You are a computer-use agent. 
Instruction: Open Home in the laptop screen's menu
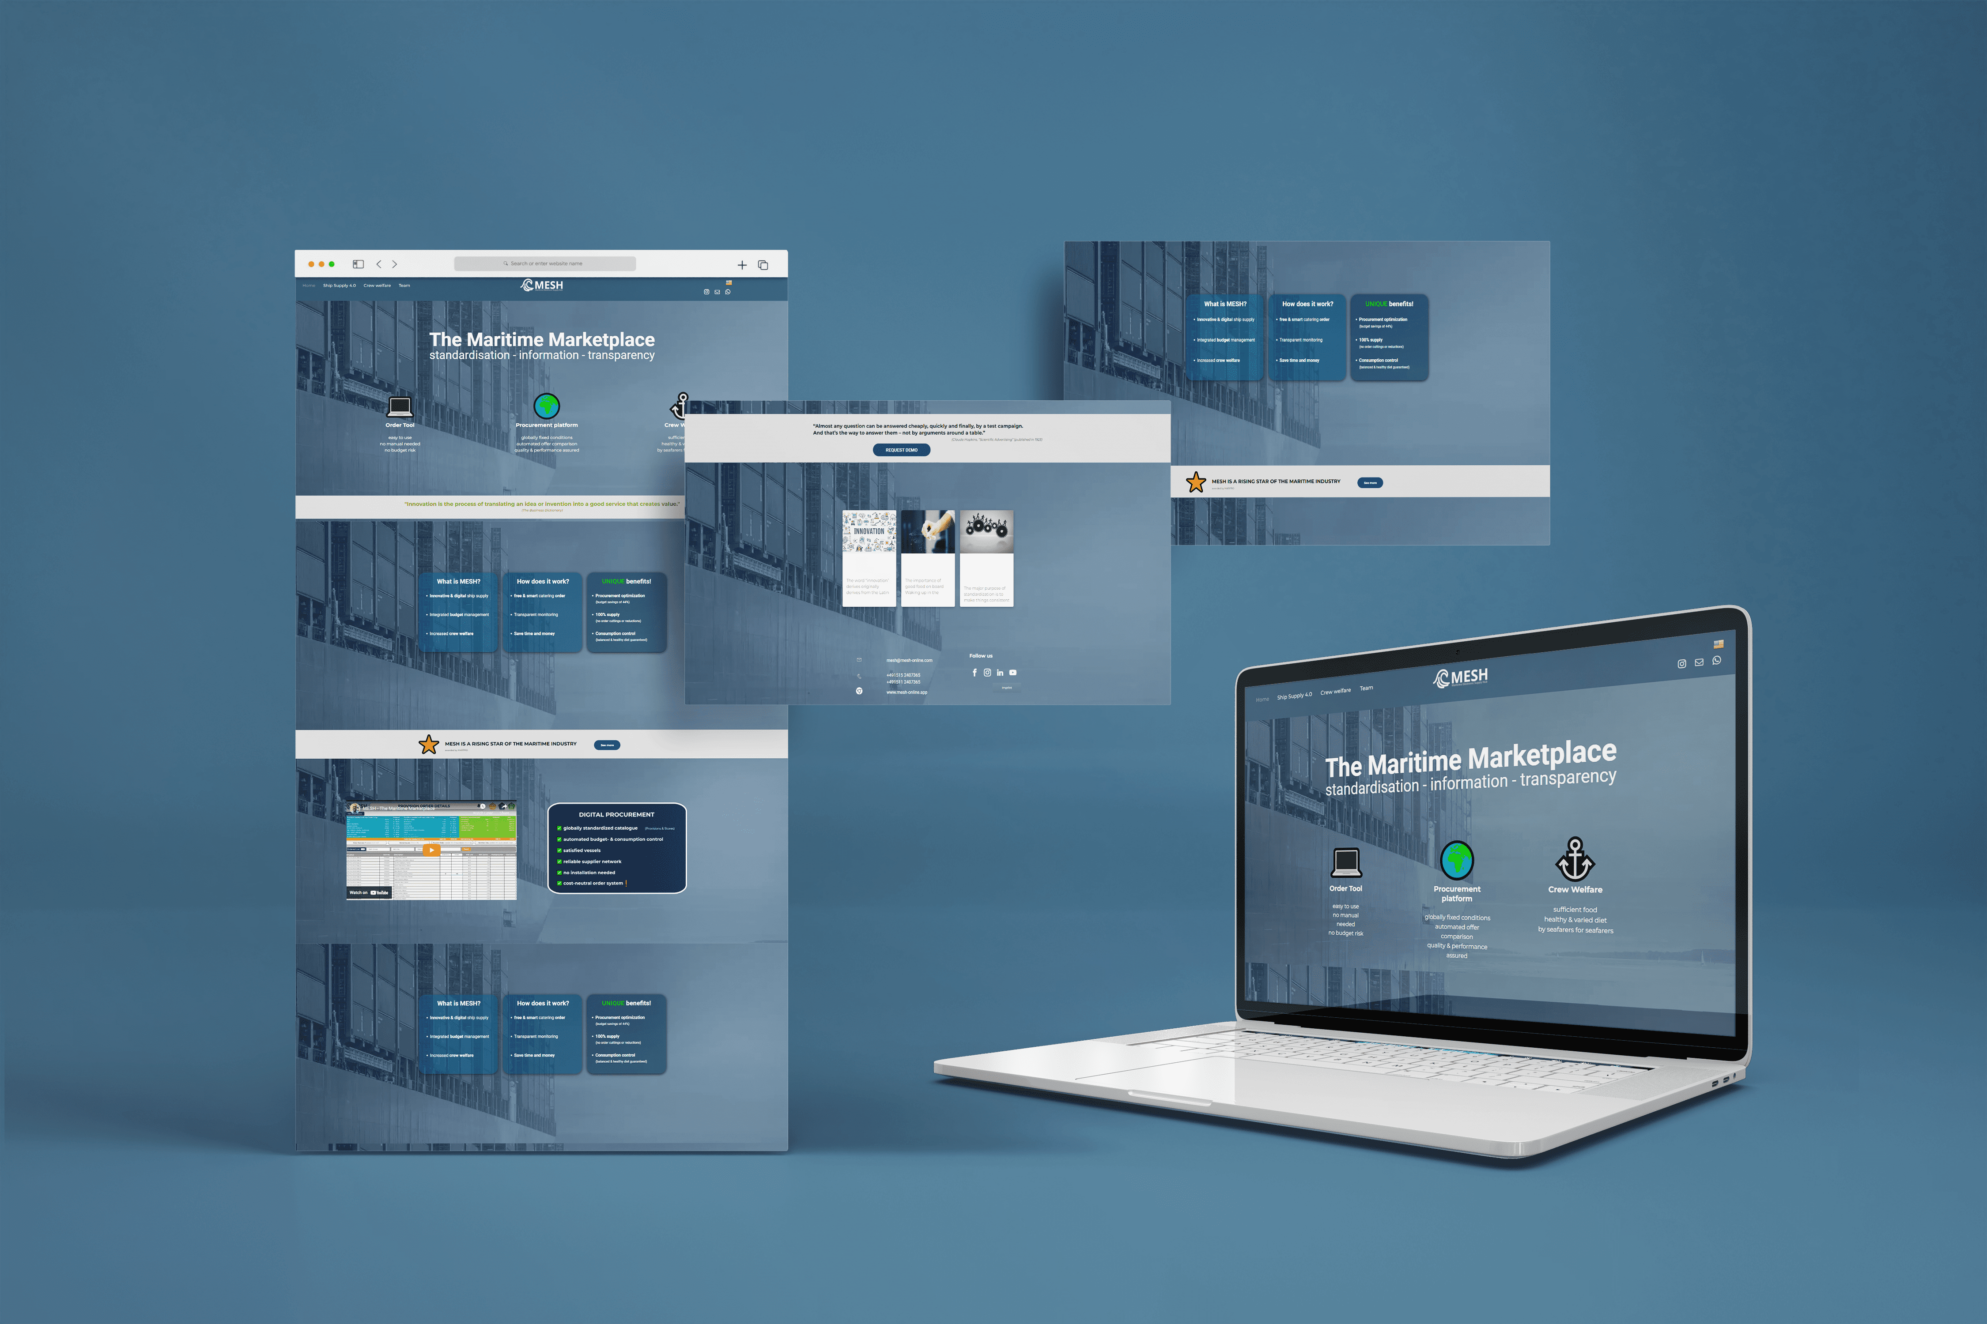(1262, 699)
